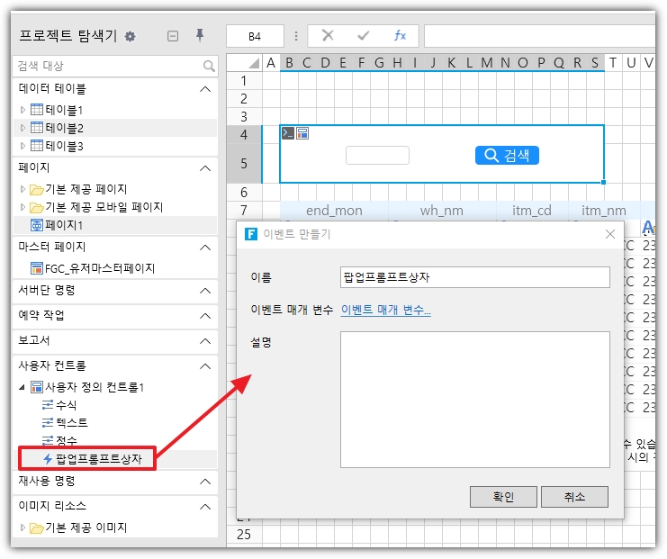The width and height of the screenshot is (667, 559).
Task: Click the formula bar confirm checkmark icon
Action: [x=364, y=36]
